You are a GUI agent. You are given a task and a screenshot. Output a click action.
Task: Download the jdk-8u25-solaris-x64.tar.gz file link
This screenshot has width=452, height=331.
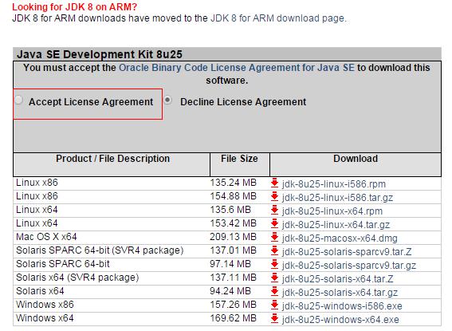click(340, 293)
